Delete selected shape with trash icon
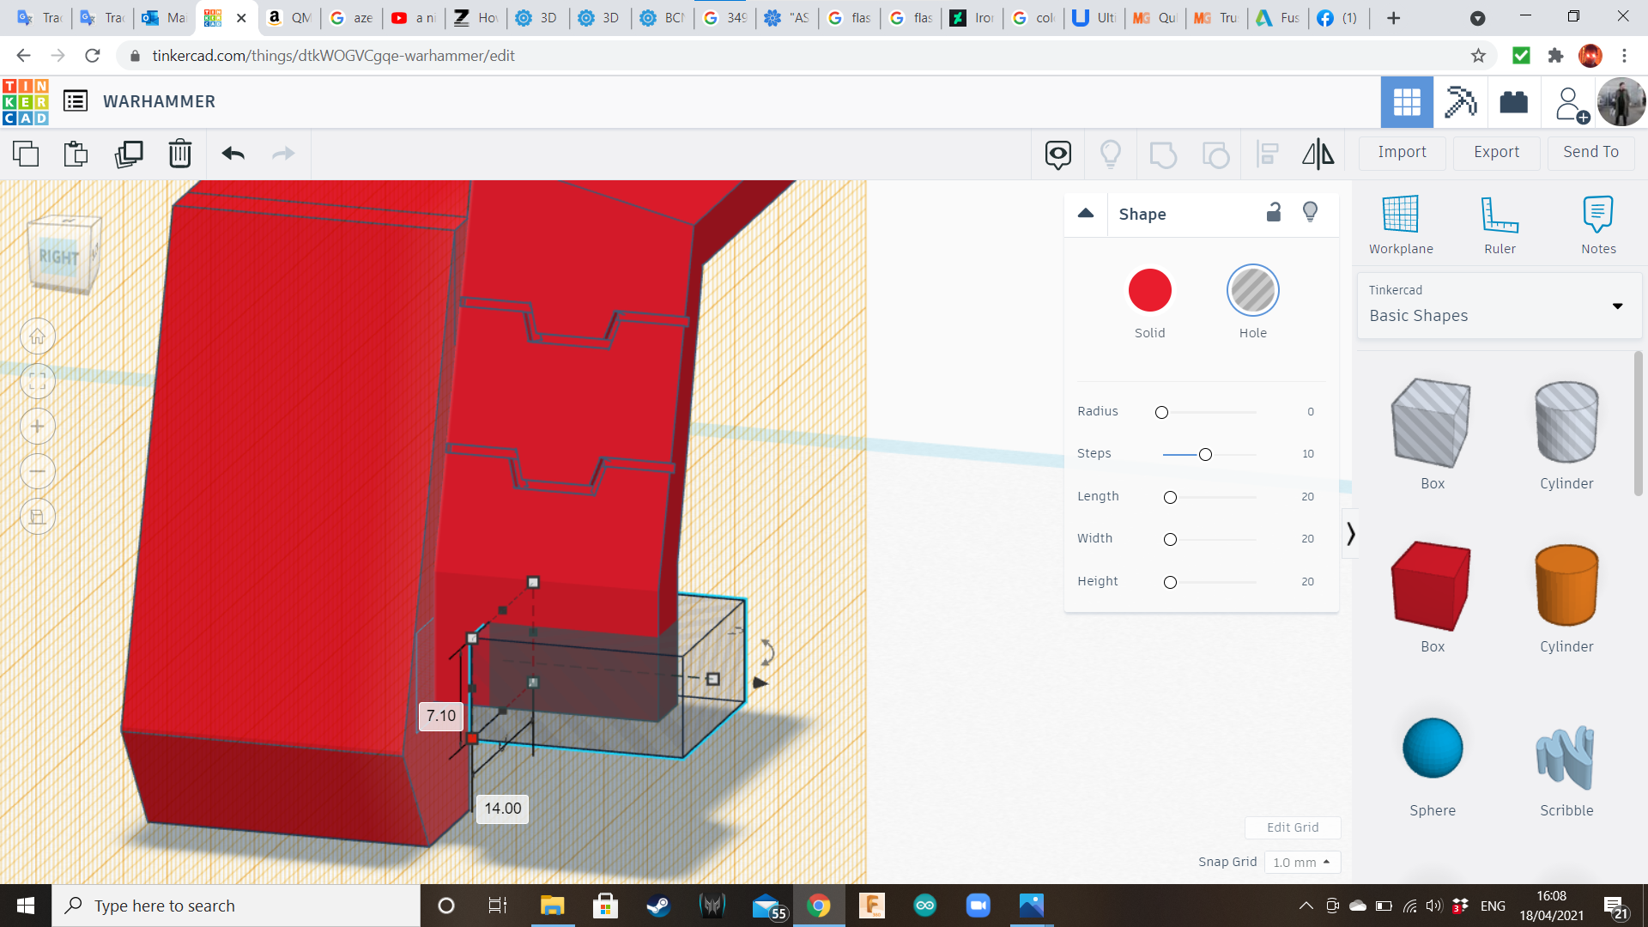The height and width of the screenshot is (927, 1648). click(179, 154)
